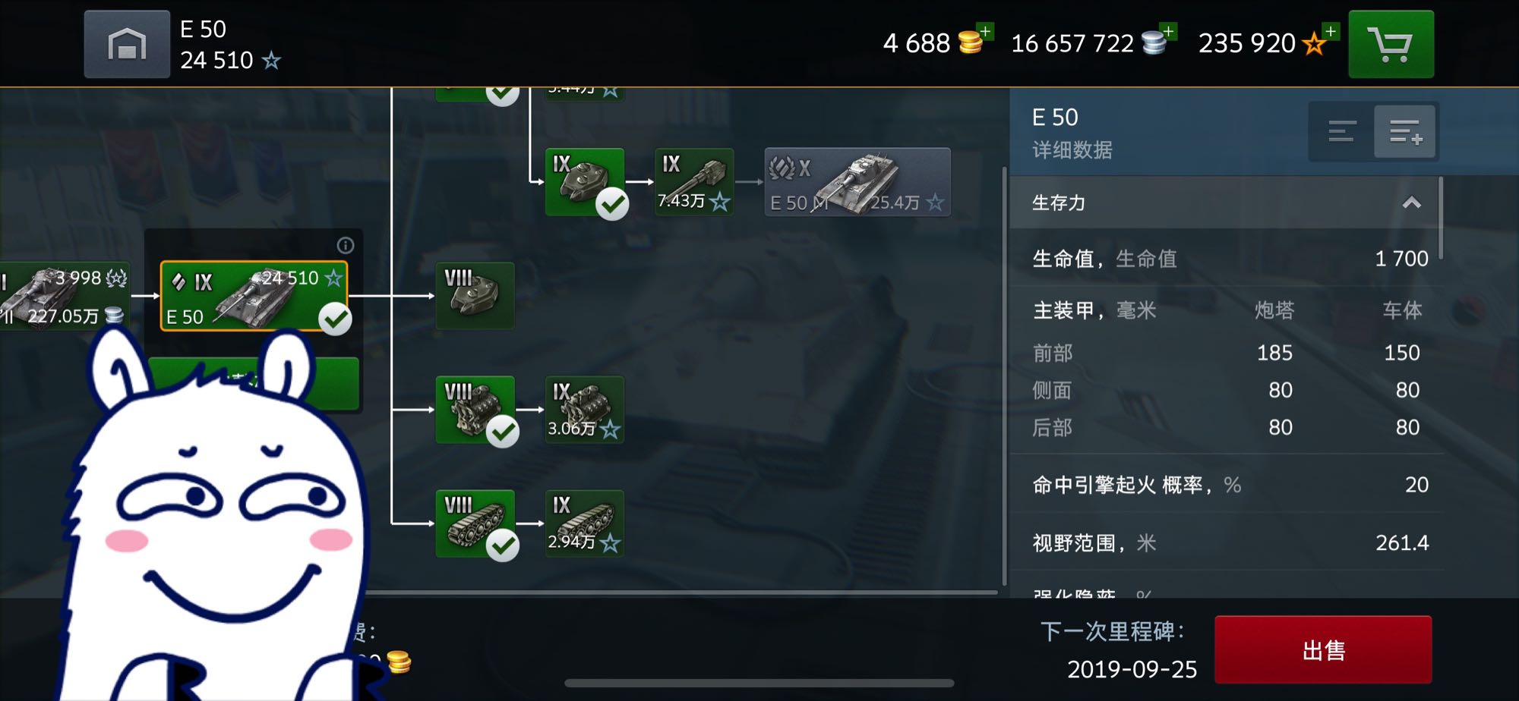Select the tier VIII stock turret module

pyautogui.click(x=475, y=296)
